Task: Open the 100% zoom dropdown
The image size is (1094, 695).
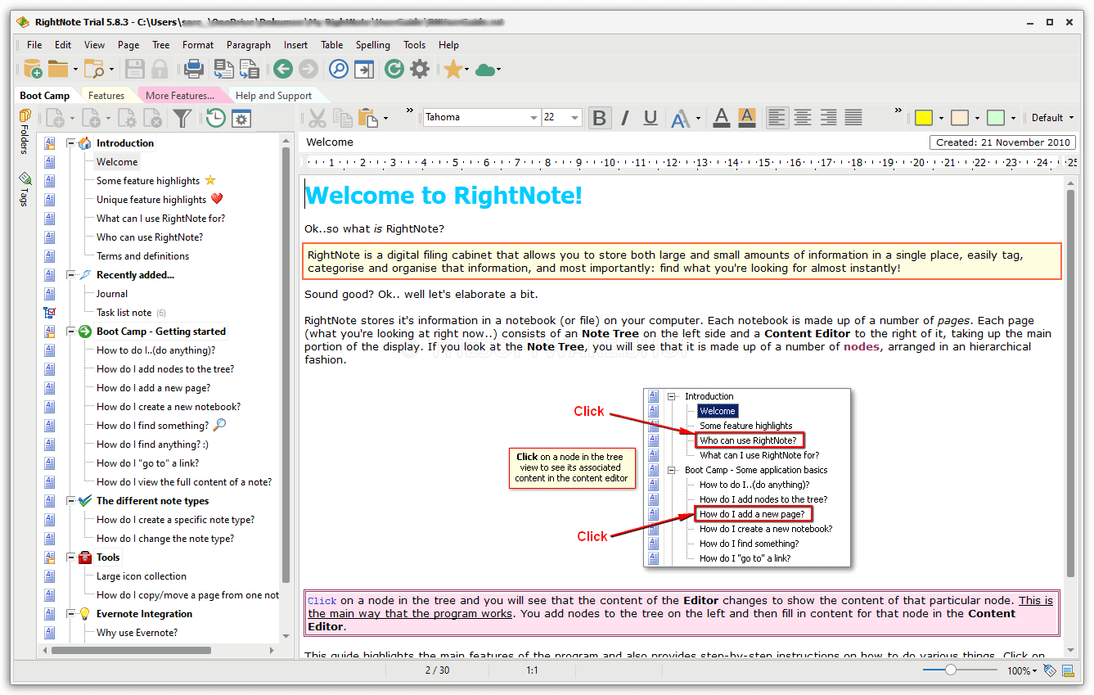Action: click(x=1021, y=670)
